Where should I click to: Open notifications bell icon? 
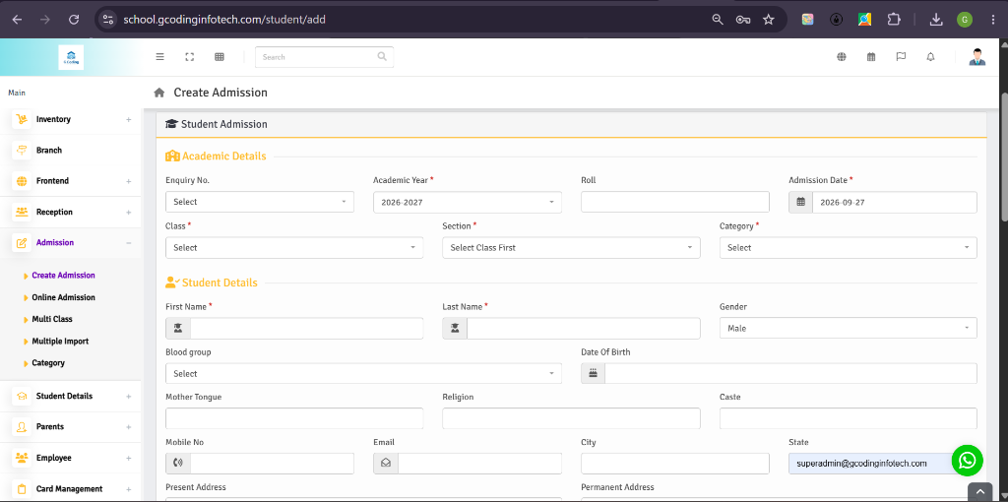point(930,56)
